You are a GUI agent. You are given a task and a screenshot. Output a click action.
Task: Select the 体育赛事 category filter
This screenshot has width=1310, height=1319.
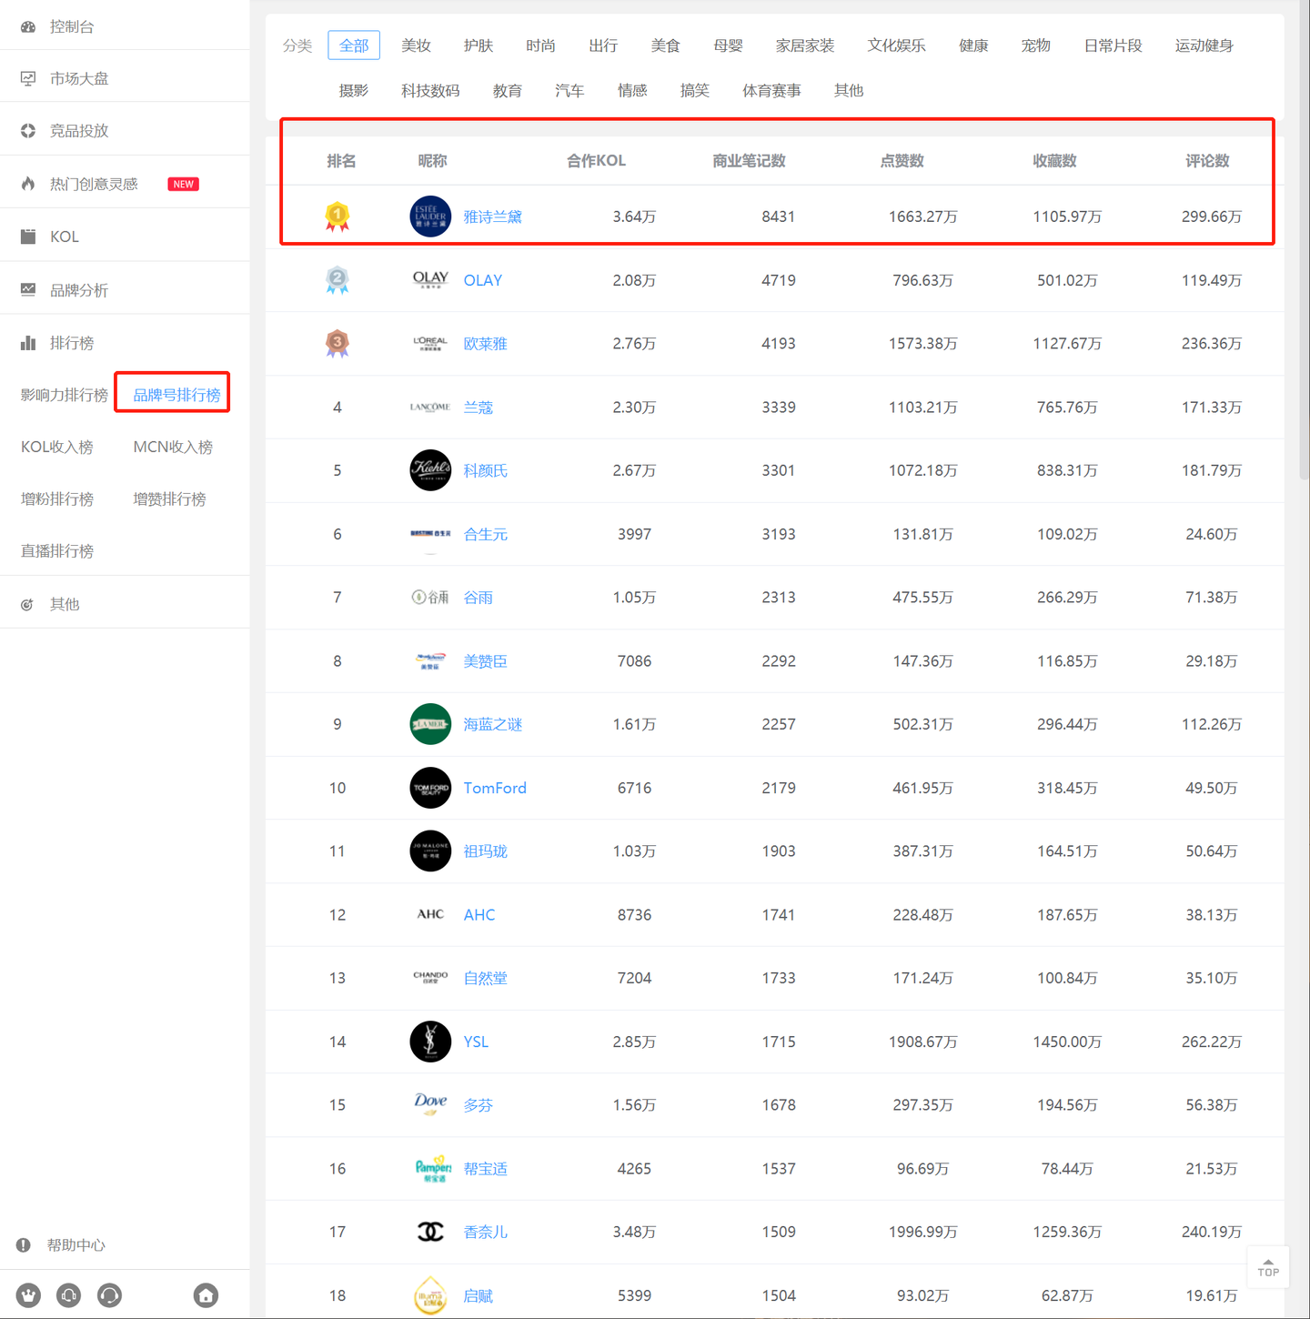[771, 91]
